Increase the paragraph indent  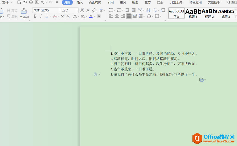click(x=134, y=10)
